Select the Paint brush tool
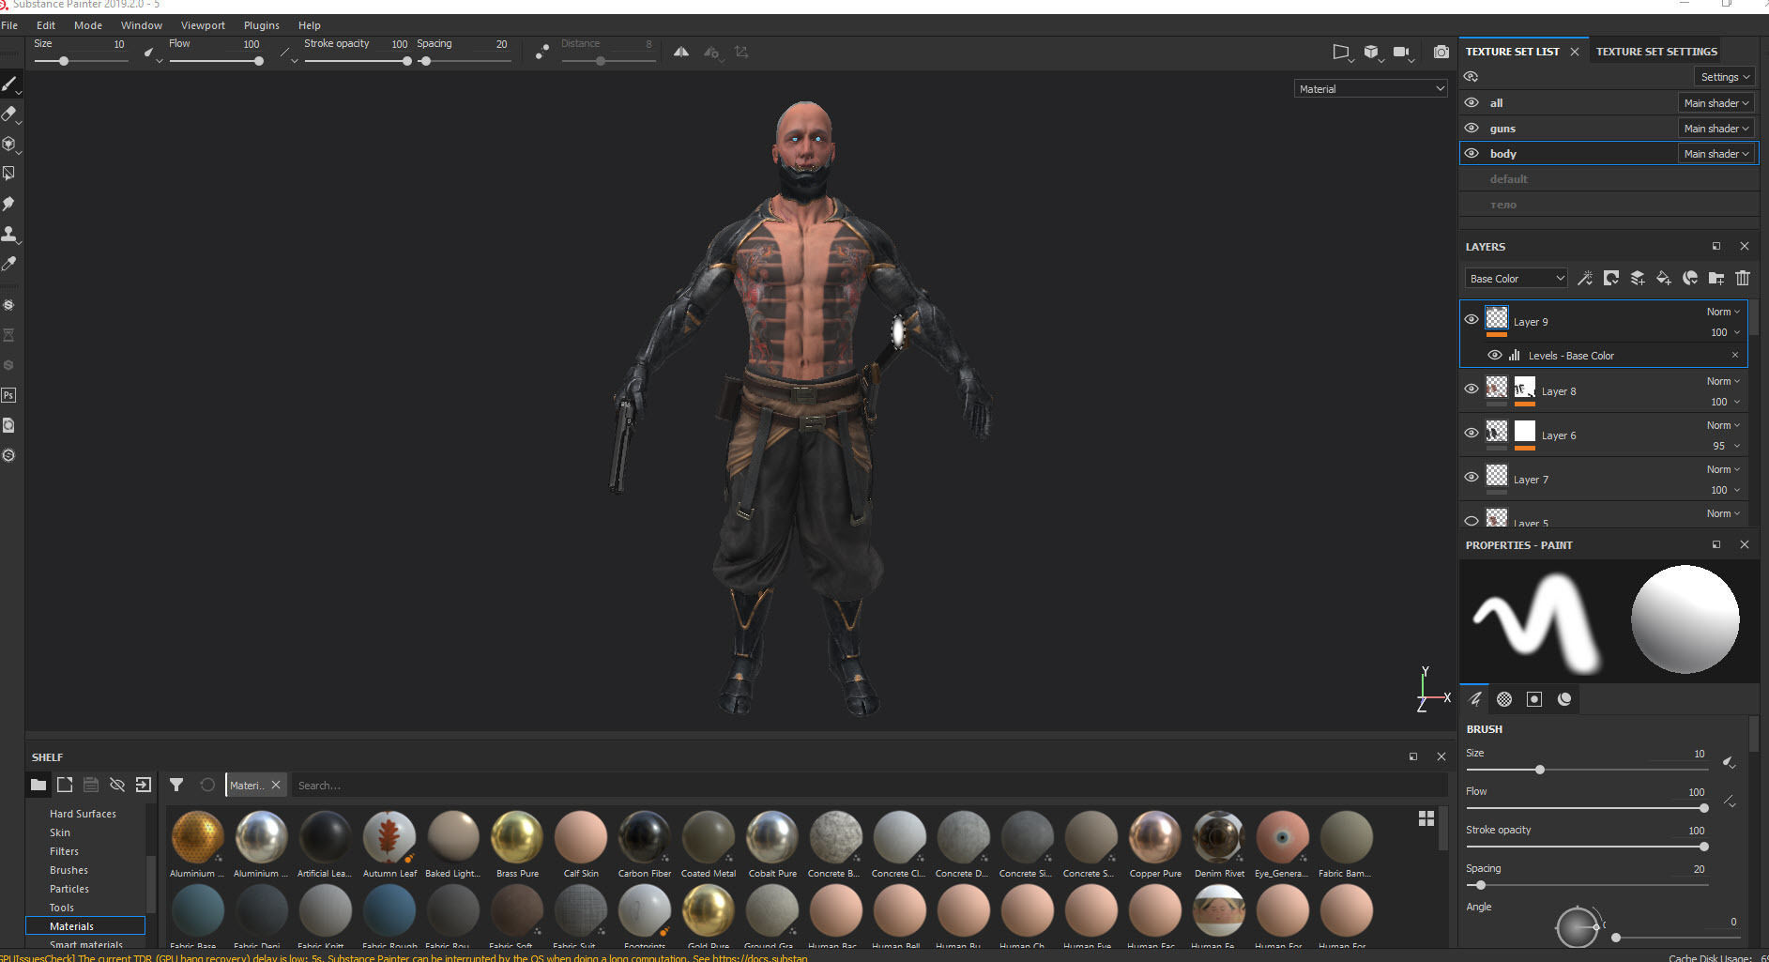The image size is (1769, 962). point(9,84)
